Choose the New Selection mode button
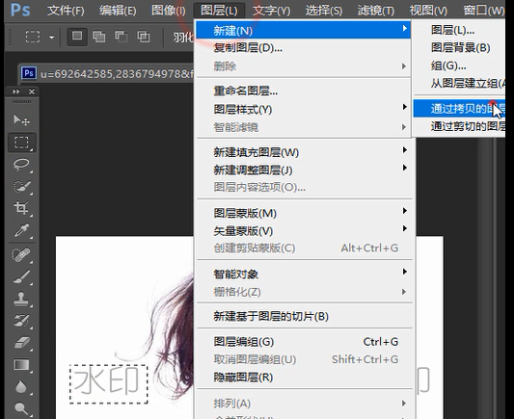 point(77,37)
